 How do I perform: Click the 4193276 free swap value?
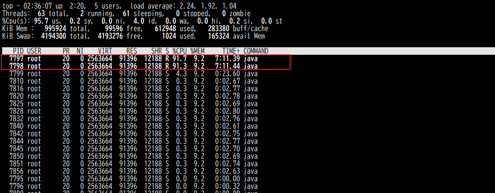[110, 36]
